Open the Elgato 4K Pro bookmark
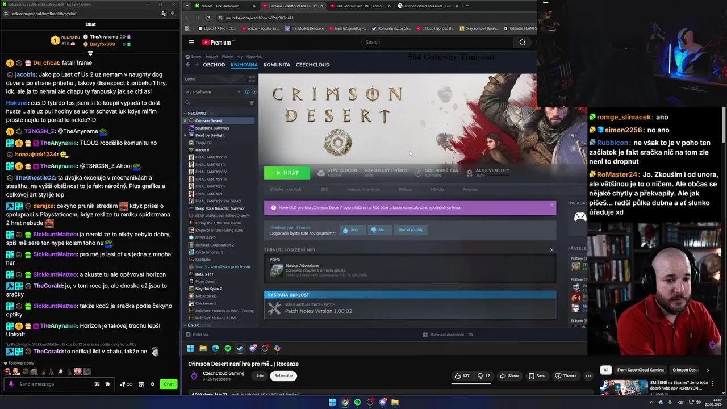 (218, 28)
